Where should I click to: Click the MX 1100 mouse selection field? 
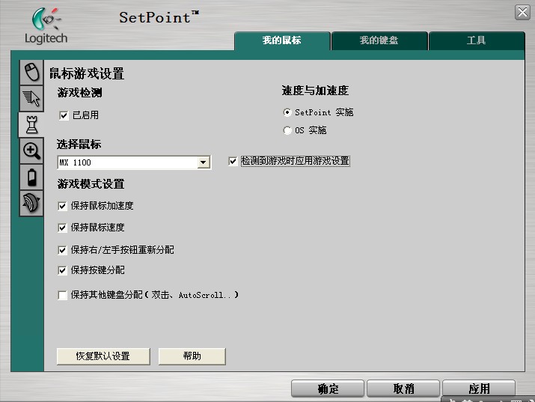pos(134,162)
